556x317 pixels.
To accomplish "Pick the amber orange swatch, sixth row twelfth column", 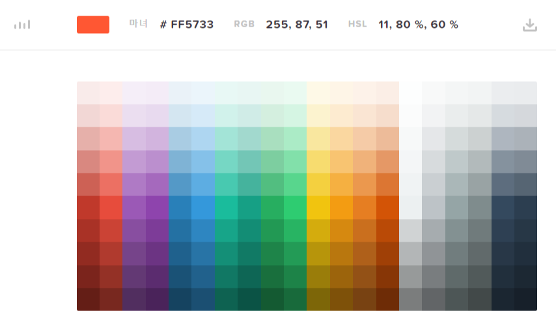I will click(341, 208).
